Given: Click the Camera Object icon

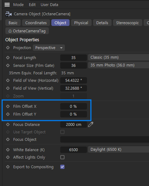Looking at the screenshot, I should (x=9, y=14).
